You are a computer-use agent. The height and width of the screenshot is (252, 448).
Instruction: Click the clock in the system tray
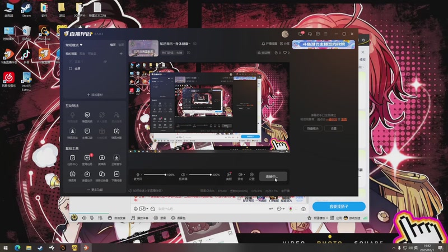[x=427, y=248]
